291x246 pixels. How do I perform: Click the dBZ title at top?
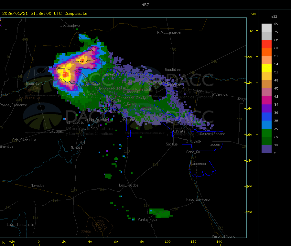pyautogui.click(x=145, y=5)
